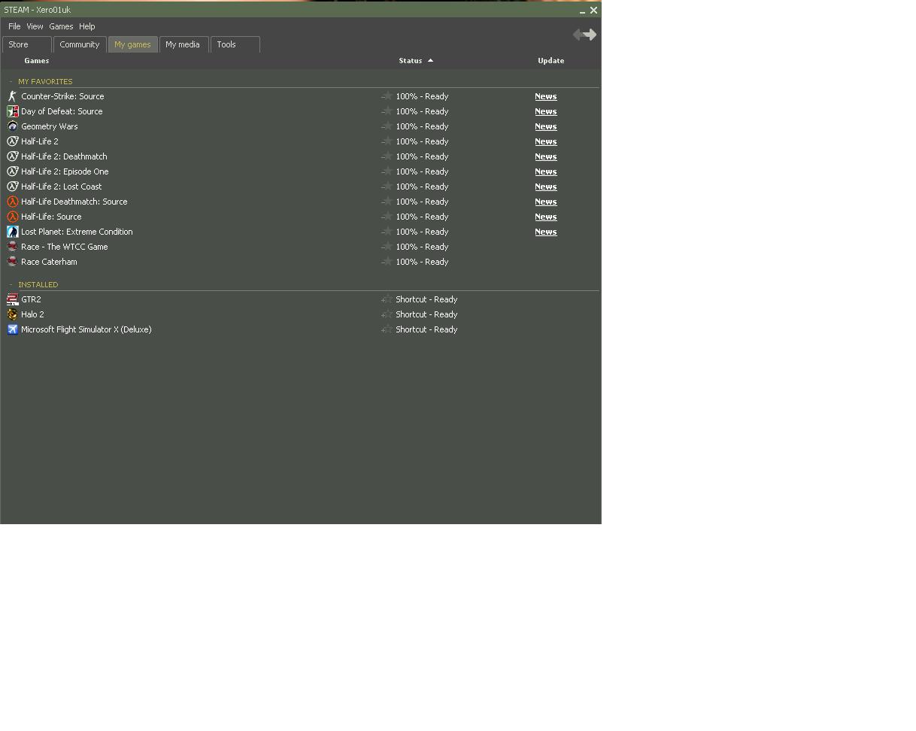The width and height of the screenshot is (916, 731).
Task: Click the Half-Life 2: Episode One icon
Action: pos(12,171)
